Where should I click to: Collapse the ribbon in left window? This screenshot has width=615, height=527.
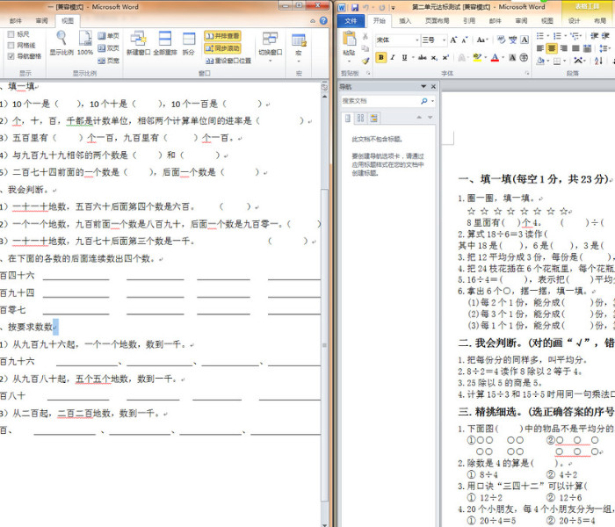[313, 21]
